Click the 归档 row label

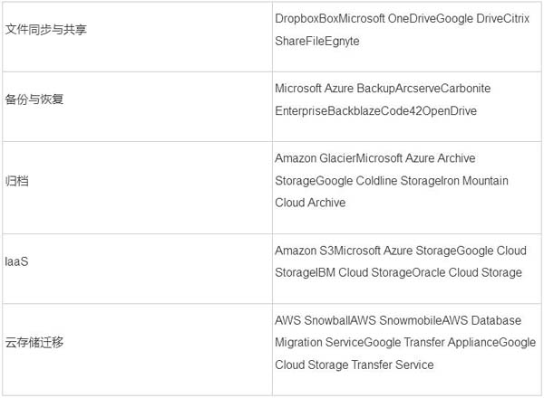pos(17,181)
